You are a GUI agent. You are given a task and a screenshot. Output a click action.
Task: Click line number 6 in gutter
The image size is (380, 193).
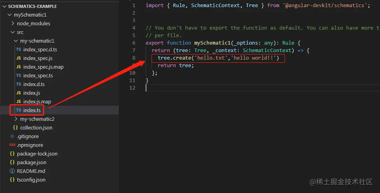tap(134, 43)
